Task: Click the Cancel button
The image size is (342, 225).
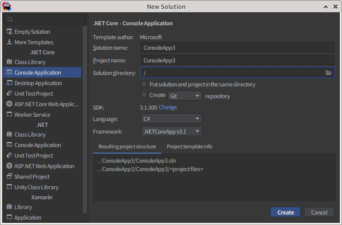Action: click(x=319, y=212)
